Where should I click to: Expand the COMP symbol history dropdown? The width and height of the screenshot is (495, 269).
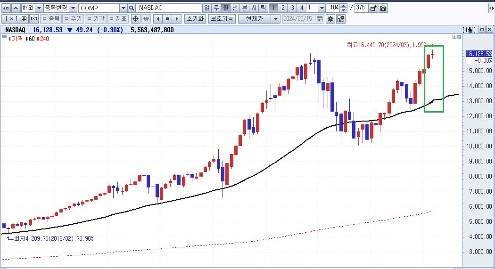click(x=124, y=8)
